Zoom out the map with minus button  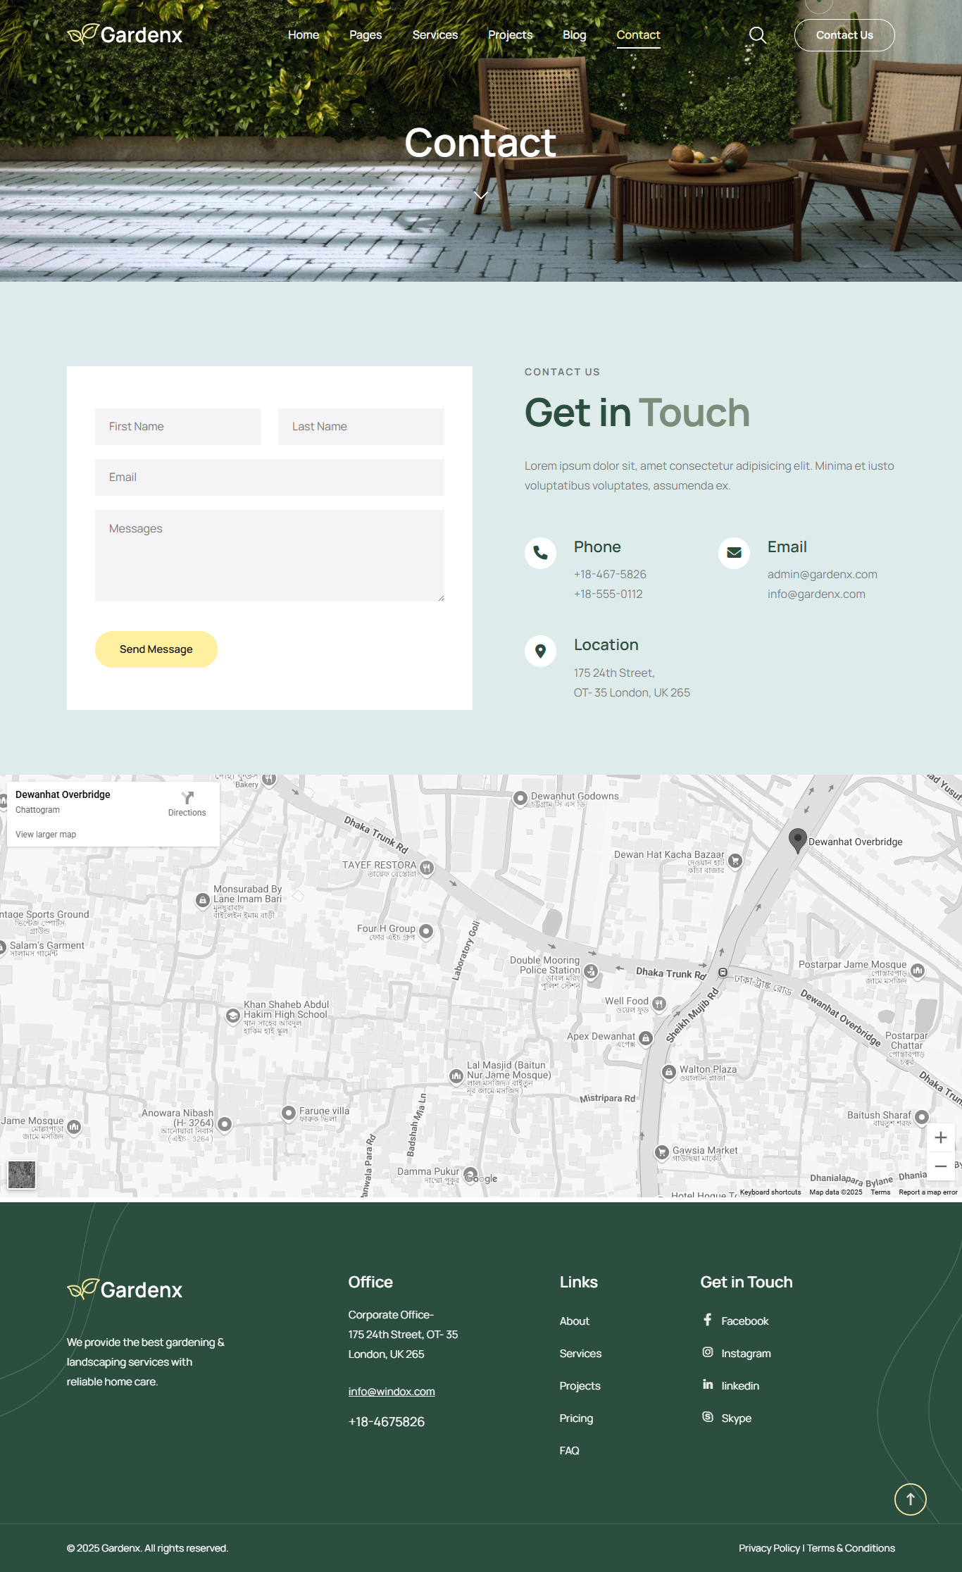940,1166
